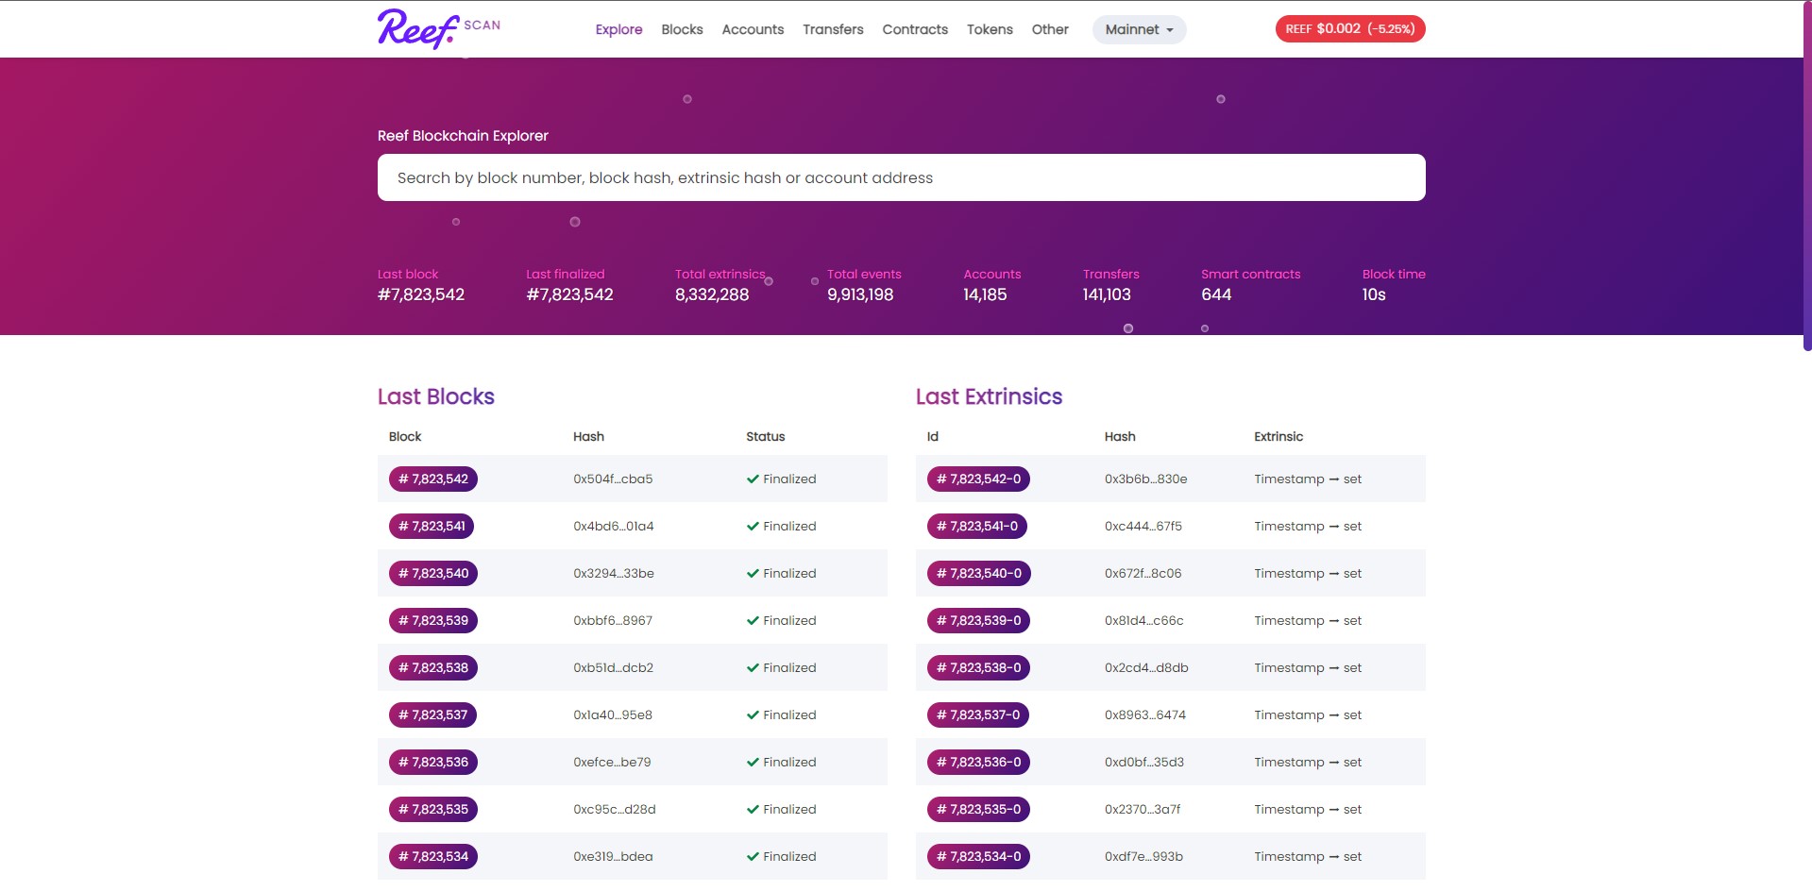Focus the blockchain search input field

pos(901,177)
